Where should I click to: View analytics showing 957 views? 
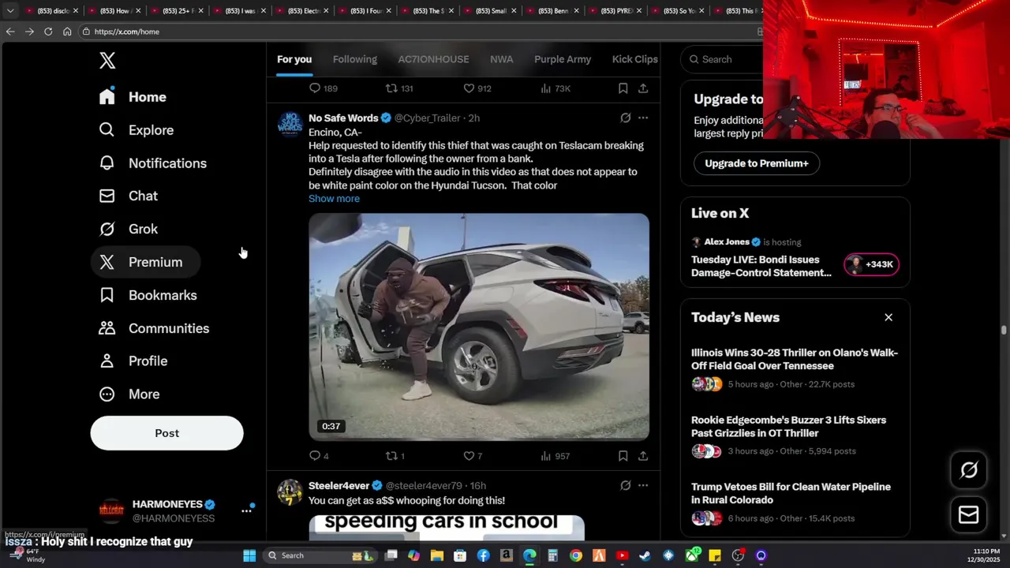point(555,456)
